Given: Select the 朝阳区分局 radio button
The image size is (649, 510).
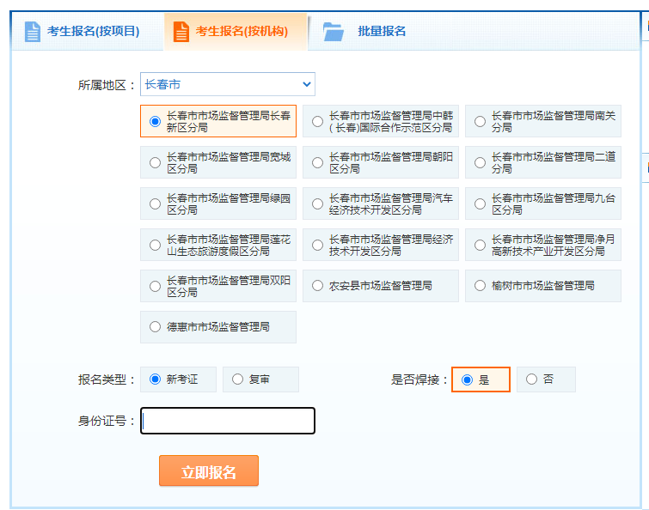Looking at the screenshot, I should pyautogui.click(x=317, y=163).
